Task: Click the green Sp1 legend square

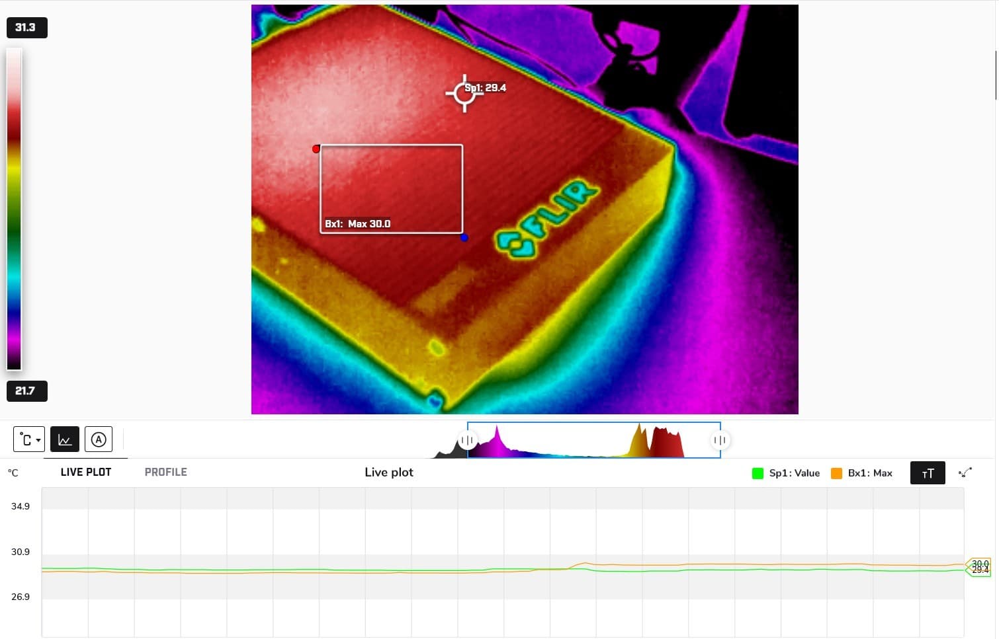Action: [758, 473]
